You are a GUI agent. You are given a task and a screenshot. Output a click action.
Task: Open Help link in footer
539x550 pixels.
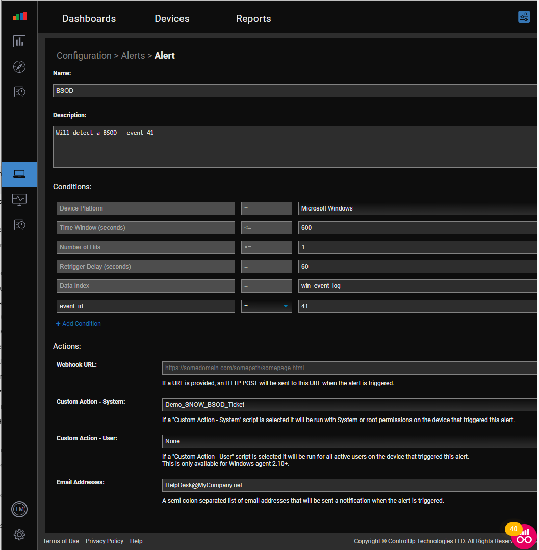click(136, 541)
